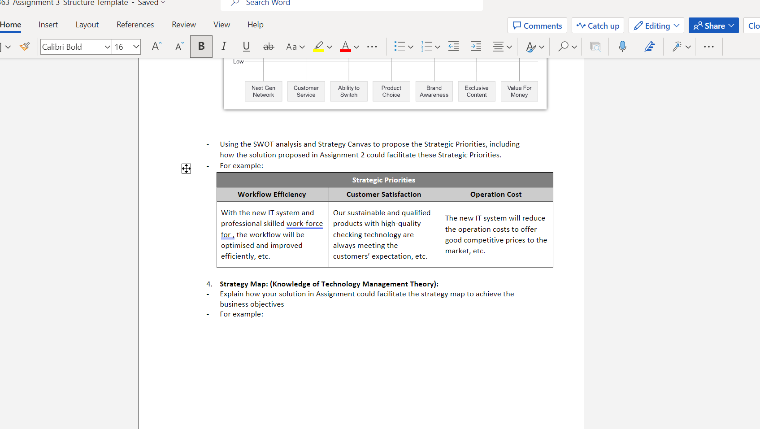The image size is (760, 429).
Task: Expand the font size dropdown arrow
Action: pyautogui.click(x=136, y=47)
